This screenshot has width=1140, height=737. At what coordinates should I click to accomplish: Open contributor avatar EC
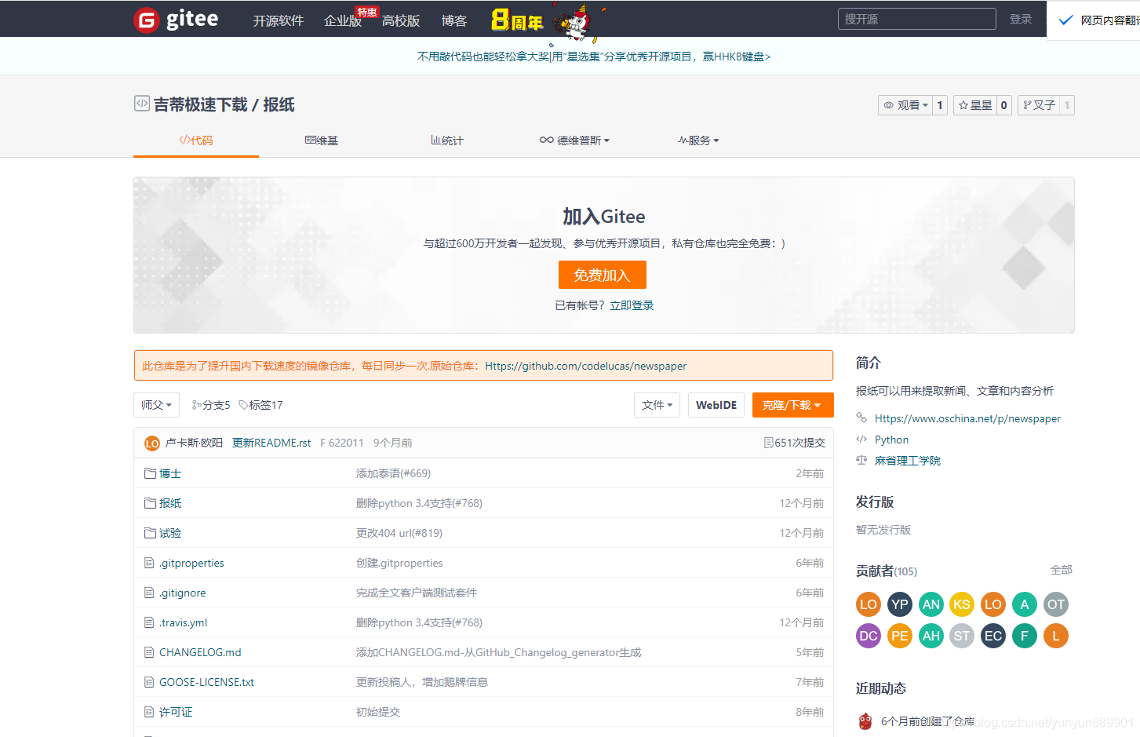point(993,636)
